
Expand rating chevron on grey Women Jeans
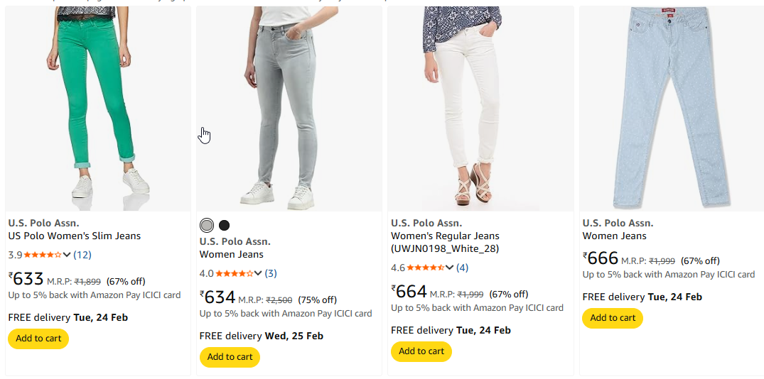(259, 273)
